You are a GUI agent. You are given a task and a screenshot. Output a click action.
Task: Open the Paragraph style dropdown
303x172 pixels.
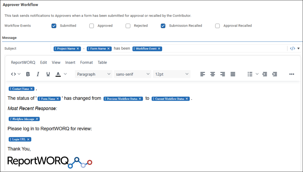pos(94,74)
